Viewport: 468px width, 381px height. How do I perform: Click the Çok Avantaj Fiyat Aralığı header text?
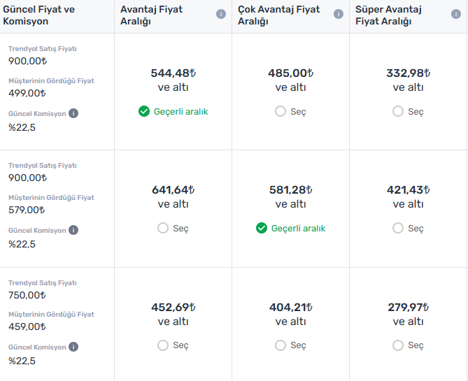(x=278, y=15)
